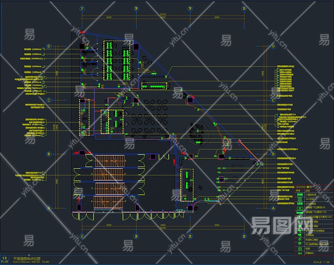Click the "PL.13" sheet code
Screen dimensions: 334x265
click(4, 262)
